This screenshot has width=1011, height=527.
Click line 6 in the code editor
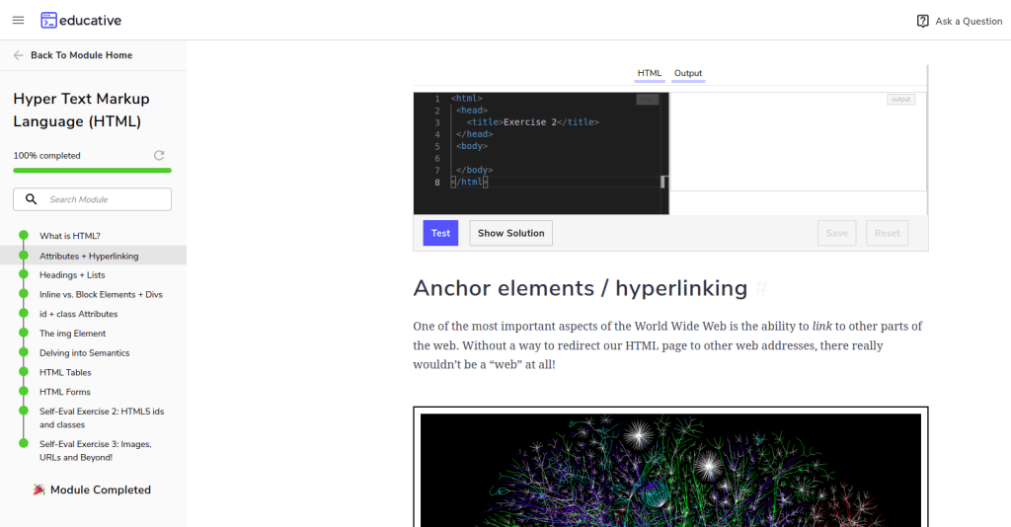point(541,158)
